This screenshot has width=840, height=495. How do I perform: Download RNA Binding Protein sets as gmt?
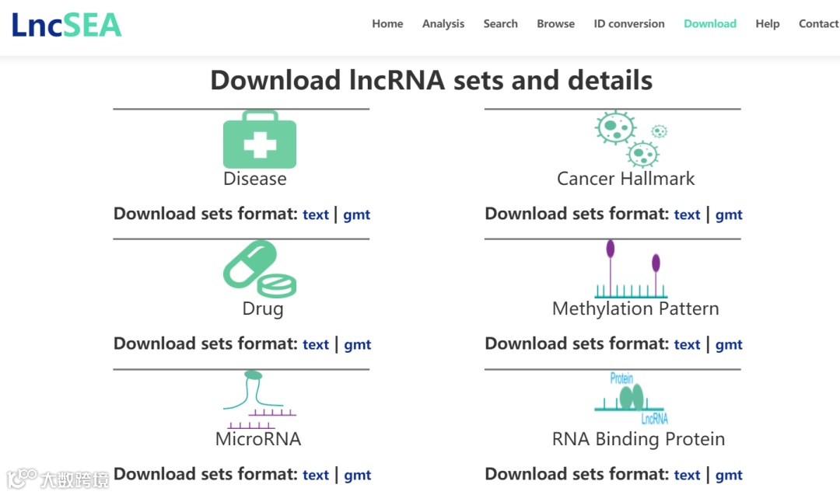[x=729, y=476]
